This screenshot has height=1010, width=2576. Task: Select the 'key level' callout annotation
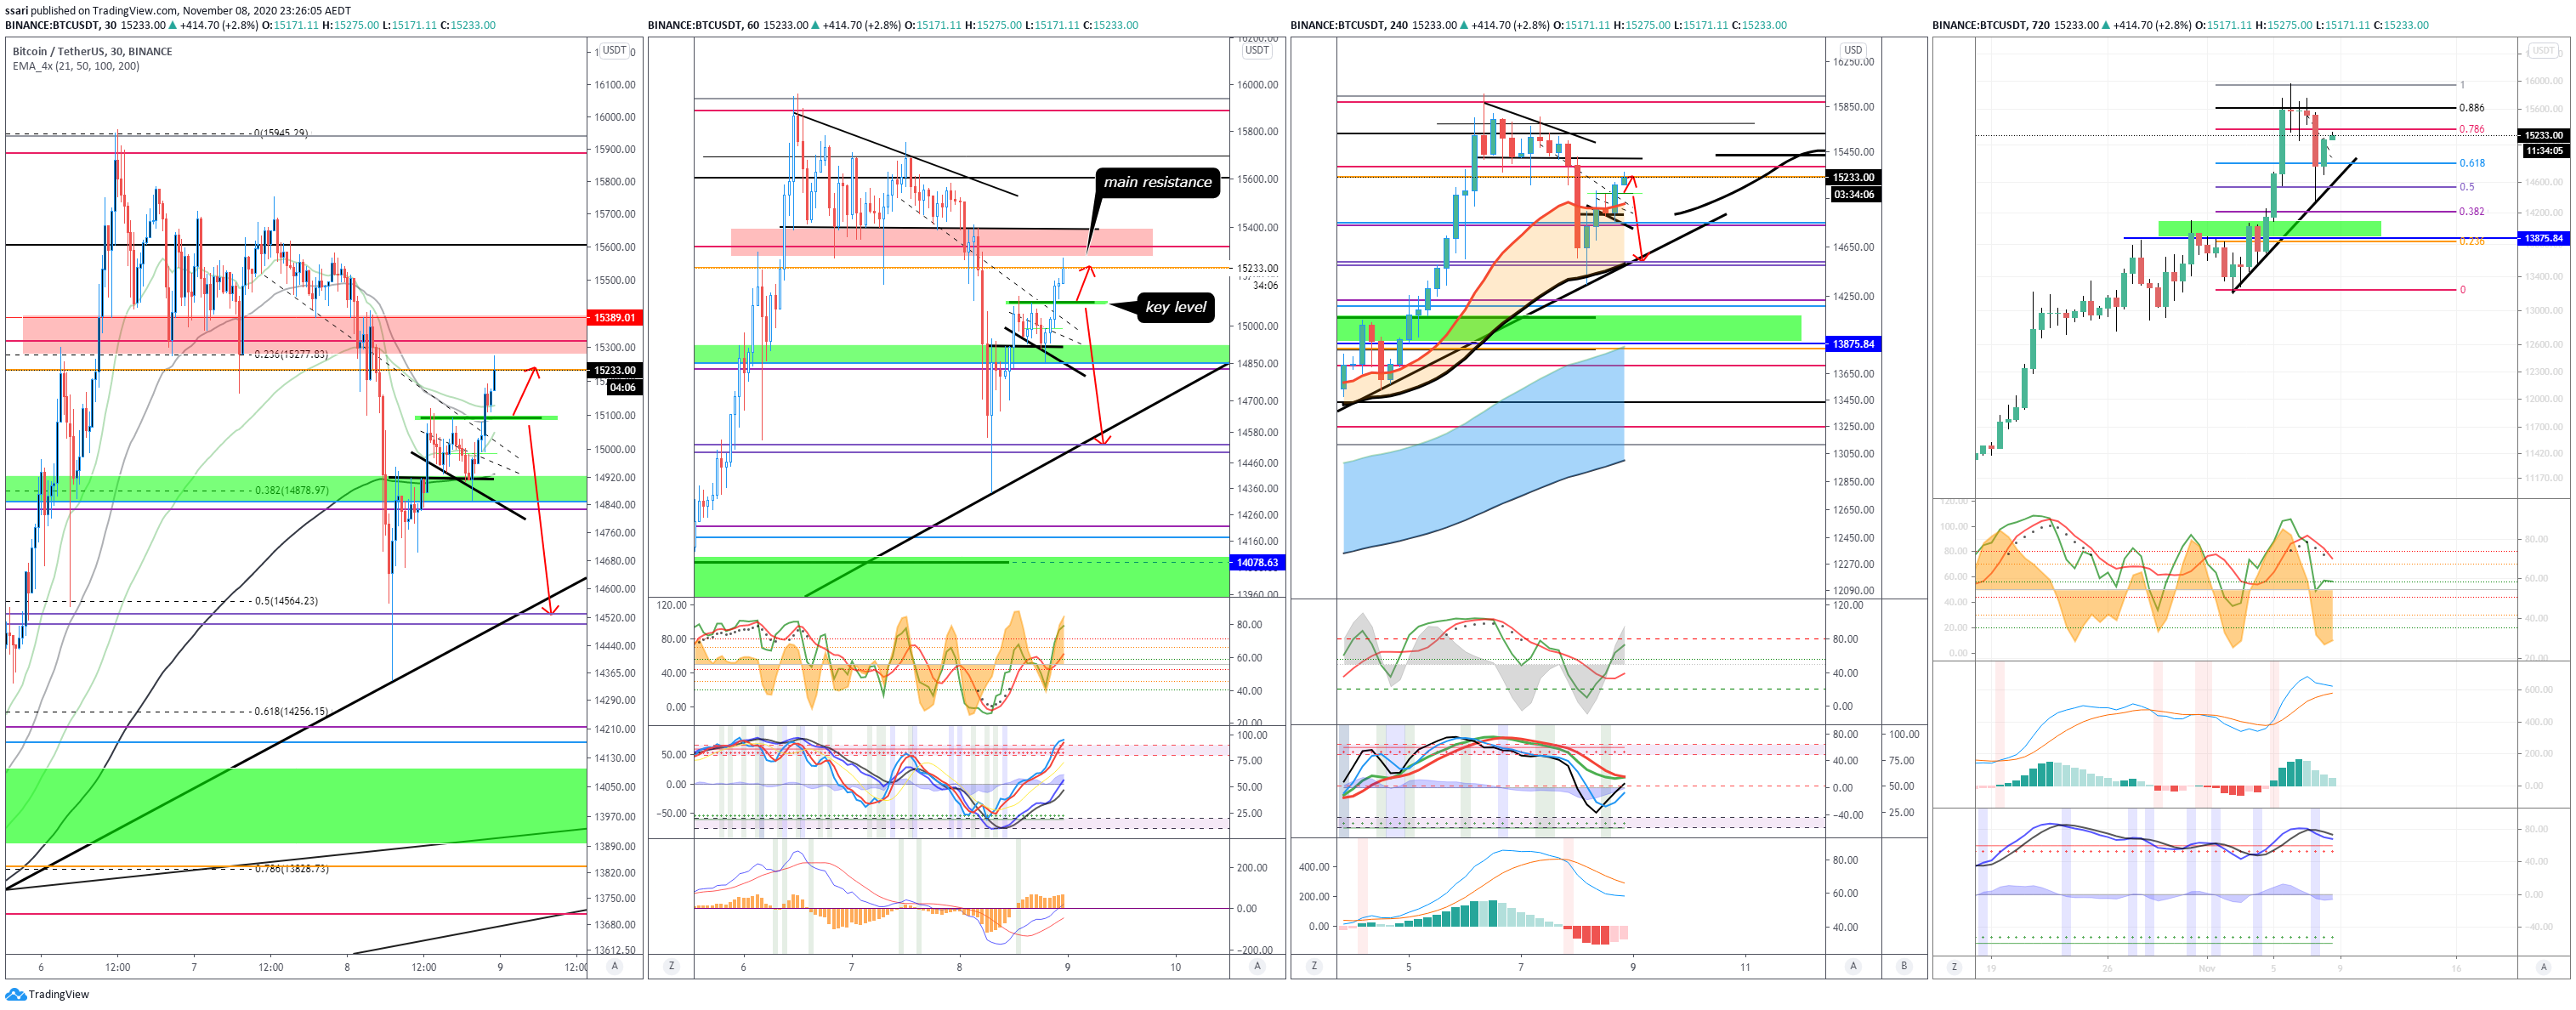pyautogui.click(x=1175, y=307)
